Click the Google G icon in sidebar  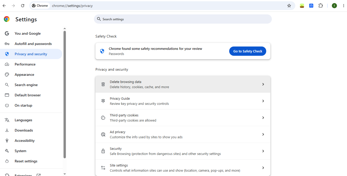point(7,33)
